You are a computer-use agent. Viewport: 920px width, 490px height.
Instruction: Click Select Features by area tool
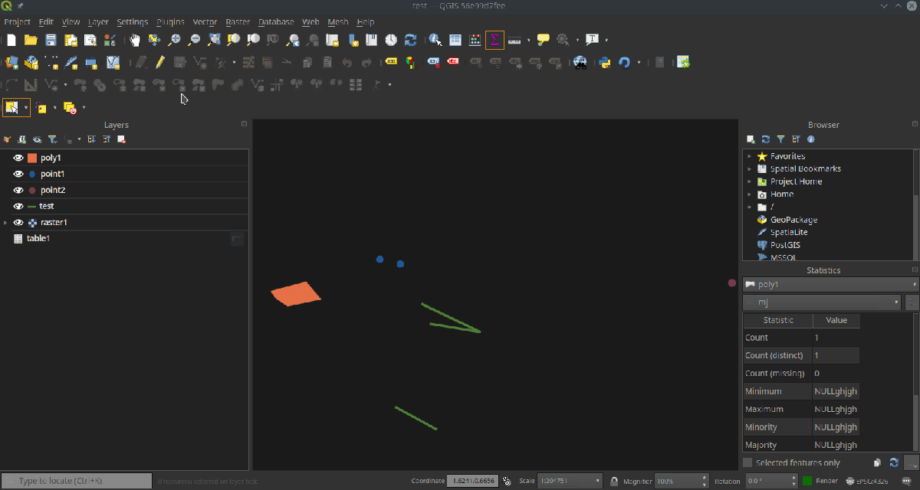(12, 108)
